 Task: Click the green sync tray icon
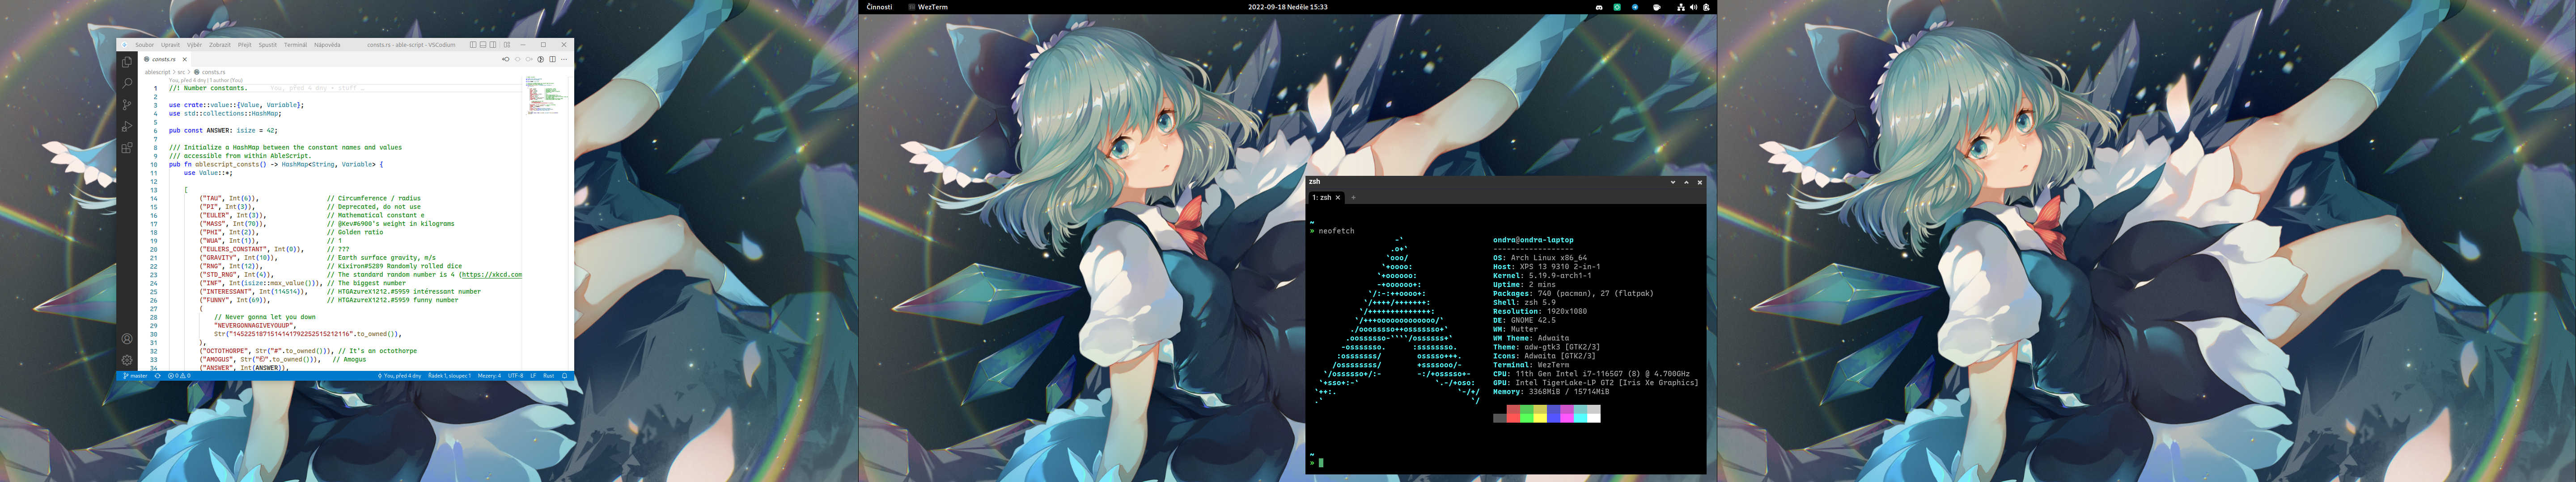click(x=1618, y=7)
